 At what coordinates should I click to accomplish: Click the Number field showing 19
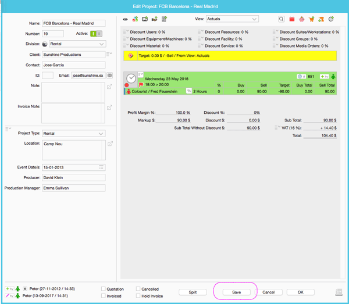53,34
